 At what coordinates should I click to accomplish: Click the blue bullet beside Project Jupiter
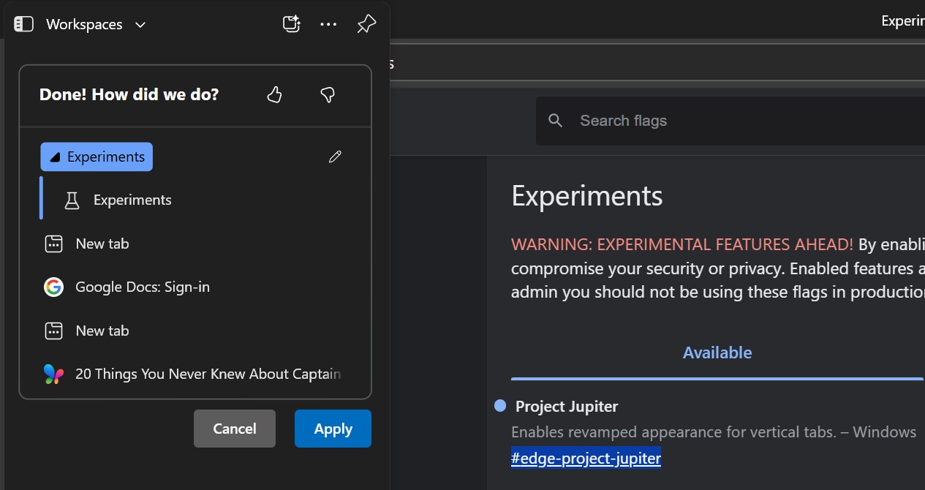pos(499,404)
